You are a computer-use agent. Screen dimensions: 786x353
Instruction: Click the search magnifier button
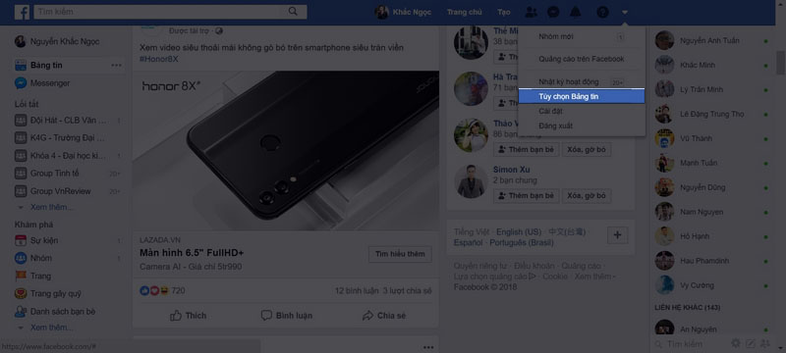(x=293, y=12)
